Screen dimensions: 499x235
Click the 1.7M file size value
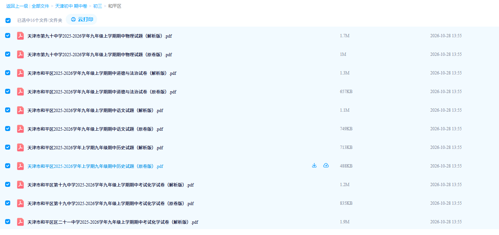click(x=345, y=36)
